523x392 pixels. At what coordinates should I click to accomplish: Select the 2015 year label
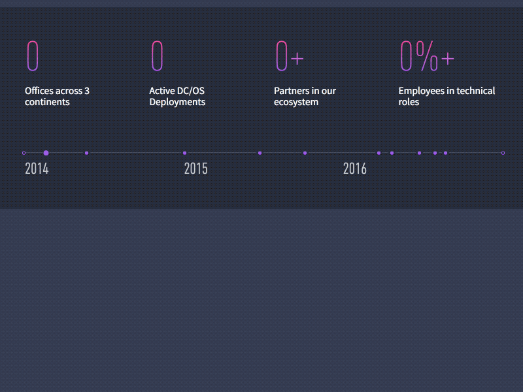(x=196, y=169)
